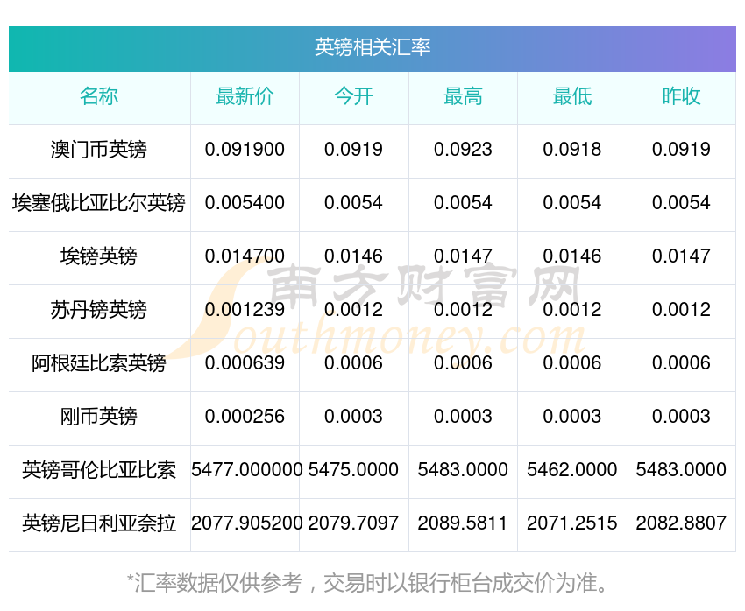This screenshot has width=745, height=611.
Task: Click the value 2079.7097
Action: (353, 523)
